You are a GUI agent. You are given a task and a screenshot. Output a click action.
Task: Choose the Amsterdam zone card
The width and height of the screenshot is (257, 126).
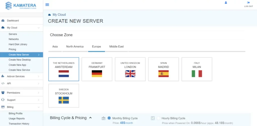[x=64, y=69]
